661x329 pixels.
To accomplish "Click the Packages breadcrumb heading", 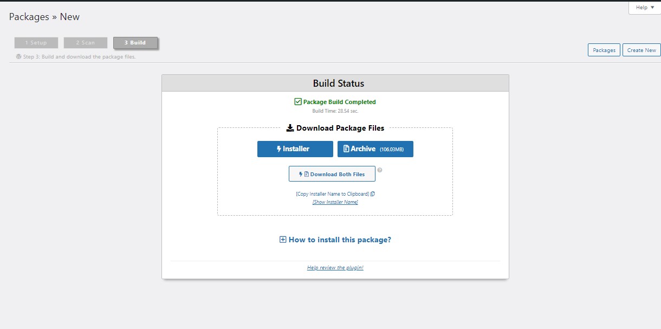I will [x=29, y=17].
